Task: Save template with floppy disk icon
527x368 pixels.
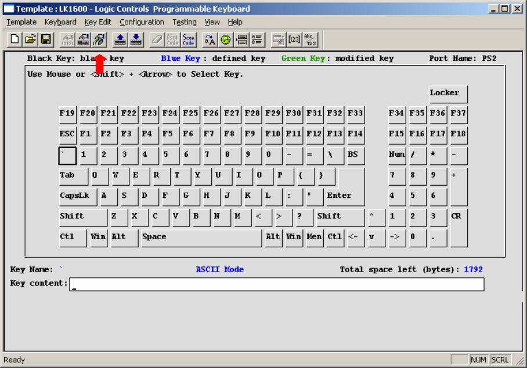Action: [x=46, y=39]
